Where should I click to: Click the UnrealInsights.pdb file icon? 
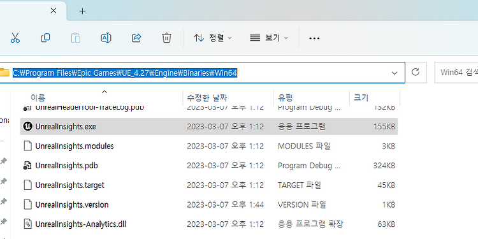(28, 166)
